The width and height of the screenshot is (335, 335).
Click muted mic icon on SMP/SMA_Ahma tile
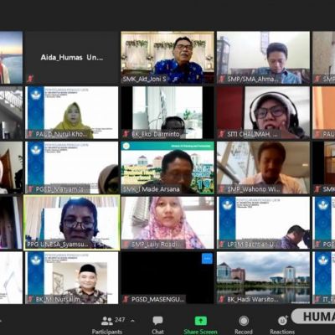tap(222, 79)
